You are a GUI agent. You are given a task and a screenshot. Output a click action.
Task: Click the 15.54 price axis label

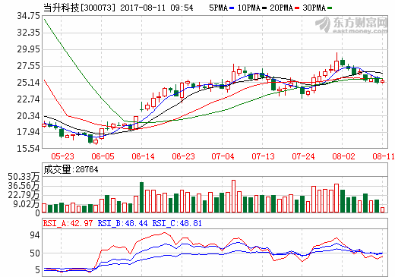click(29, 149)
